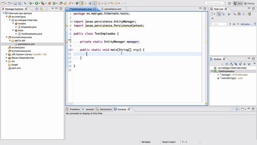Switch to Debug perspective
Viewport: 257px width, 145px height.
[249, 3]
